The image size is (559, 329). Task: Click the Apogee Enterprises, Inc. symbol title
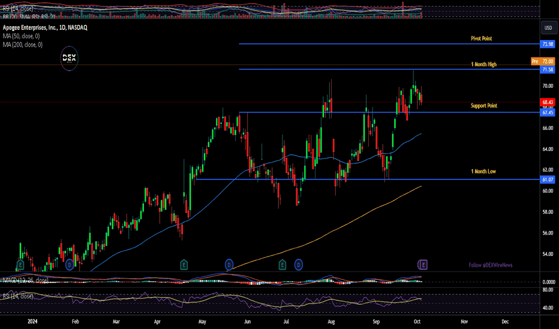point(45,28)
